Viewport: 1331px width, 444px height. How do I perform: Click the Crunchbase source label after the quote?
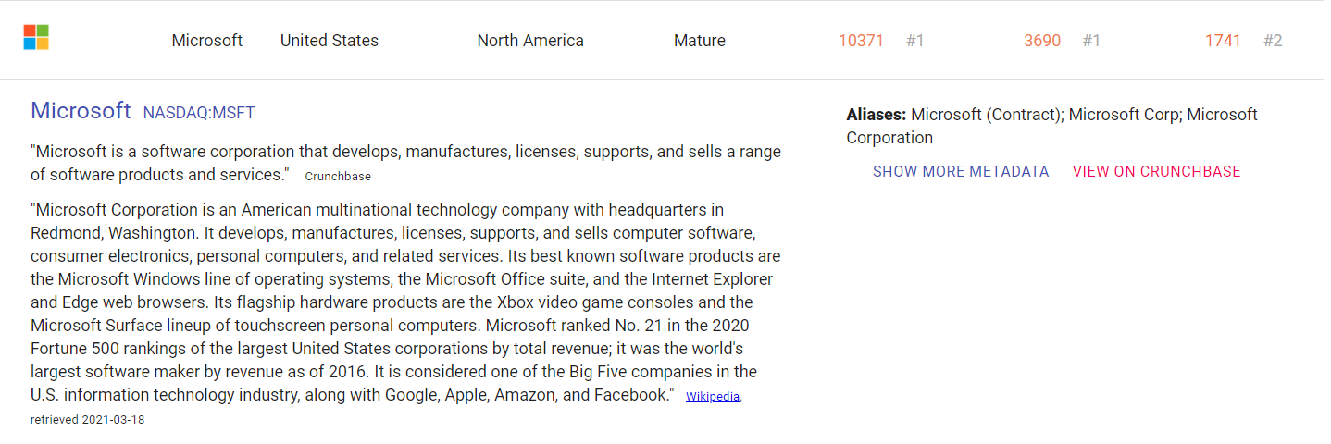tap(338, 177)
